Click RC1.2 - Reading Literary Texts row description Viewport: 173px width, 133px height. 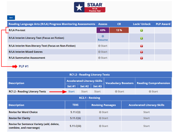pos(27,92)
